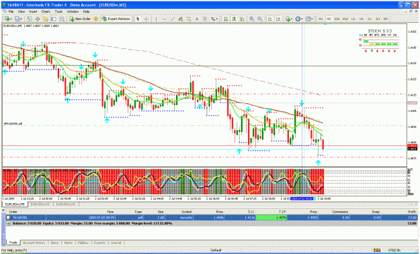Open the Tools menu
Screen dimensions: 420x254
tap(58, 11)
